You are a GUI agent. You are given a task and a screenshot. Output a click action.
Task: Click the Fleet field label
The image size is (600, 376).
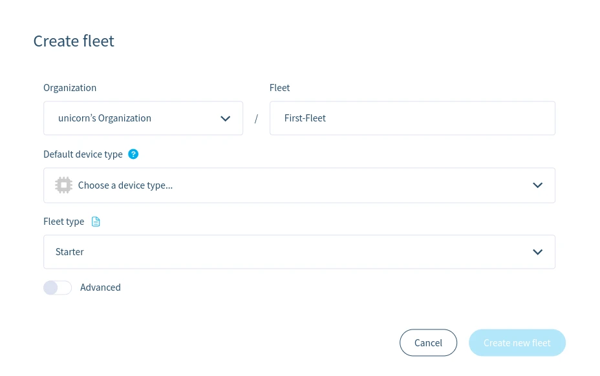point(279,88)
